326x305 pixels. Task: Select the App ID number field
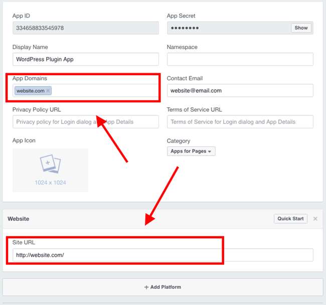pos(86,28)
